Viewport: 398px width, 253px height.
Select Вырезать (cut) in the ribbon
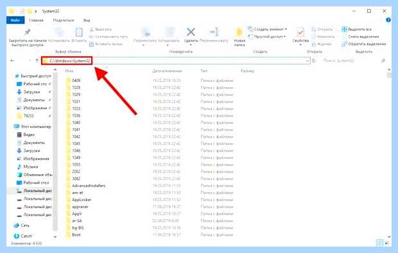click(101, 29)
